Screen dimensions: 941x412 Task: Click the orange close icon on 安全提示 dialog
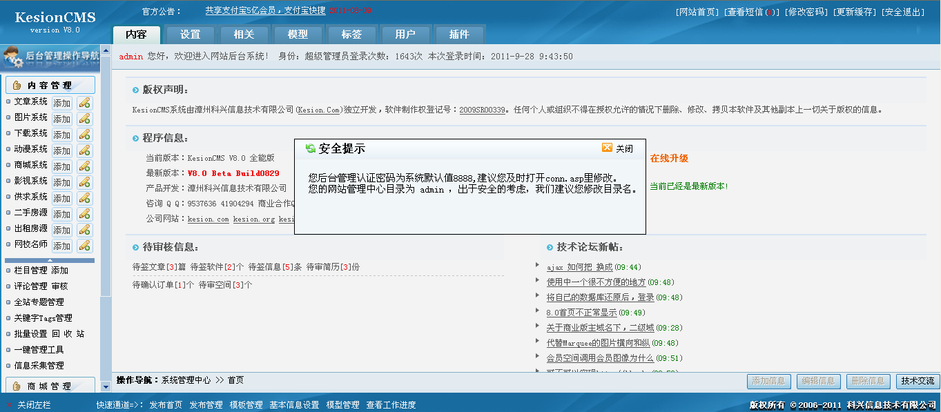pyautogui.click(x=607, y=147)
